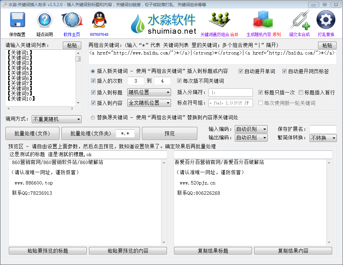343x265 pixels.
Task: Click the folder filter field showing *.*
Action: coord(125,133)
